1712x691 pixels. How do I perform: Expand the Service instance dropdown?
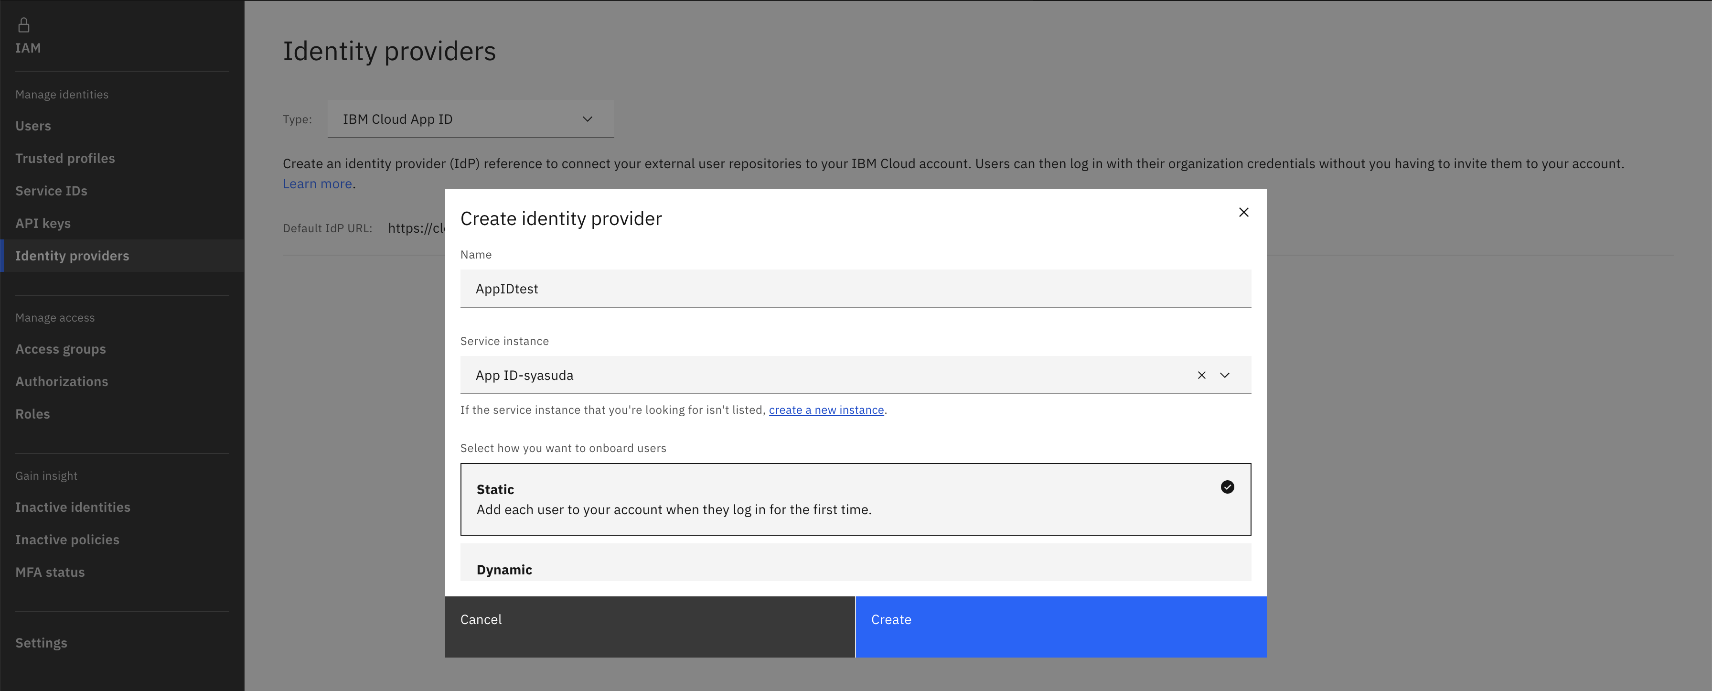[1224, 375]
